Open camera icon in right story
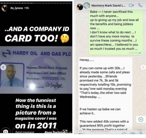This screenshot has width=146, height=138. click(81, 131)
